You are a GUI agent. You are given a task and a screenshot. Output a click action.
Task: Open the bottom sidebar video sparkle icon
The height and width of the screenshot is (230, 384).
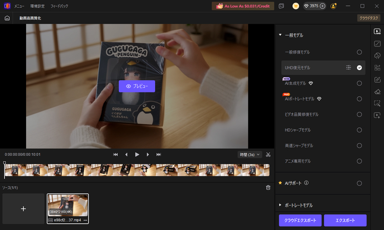[x=377, y=116]
